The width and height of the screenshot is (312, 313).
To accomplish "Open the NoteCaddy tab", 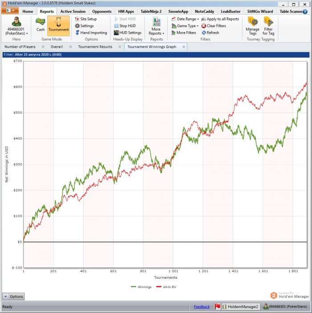I will [204, 12].
